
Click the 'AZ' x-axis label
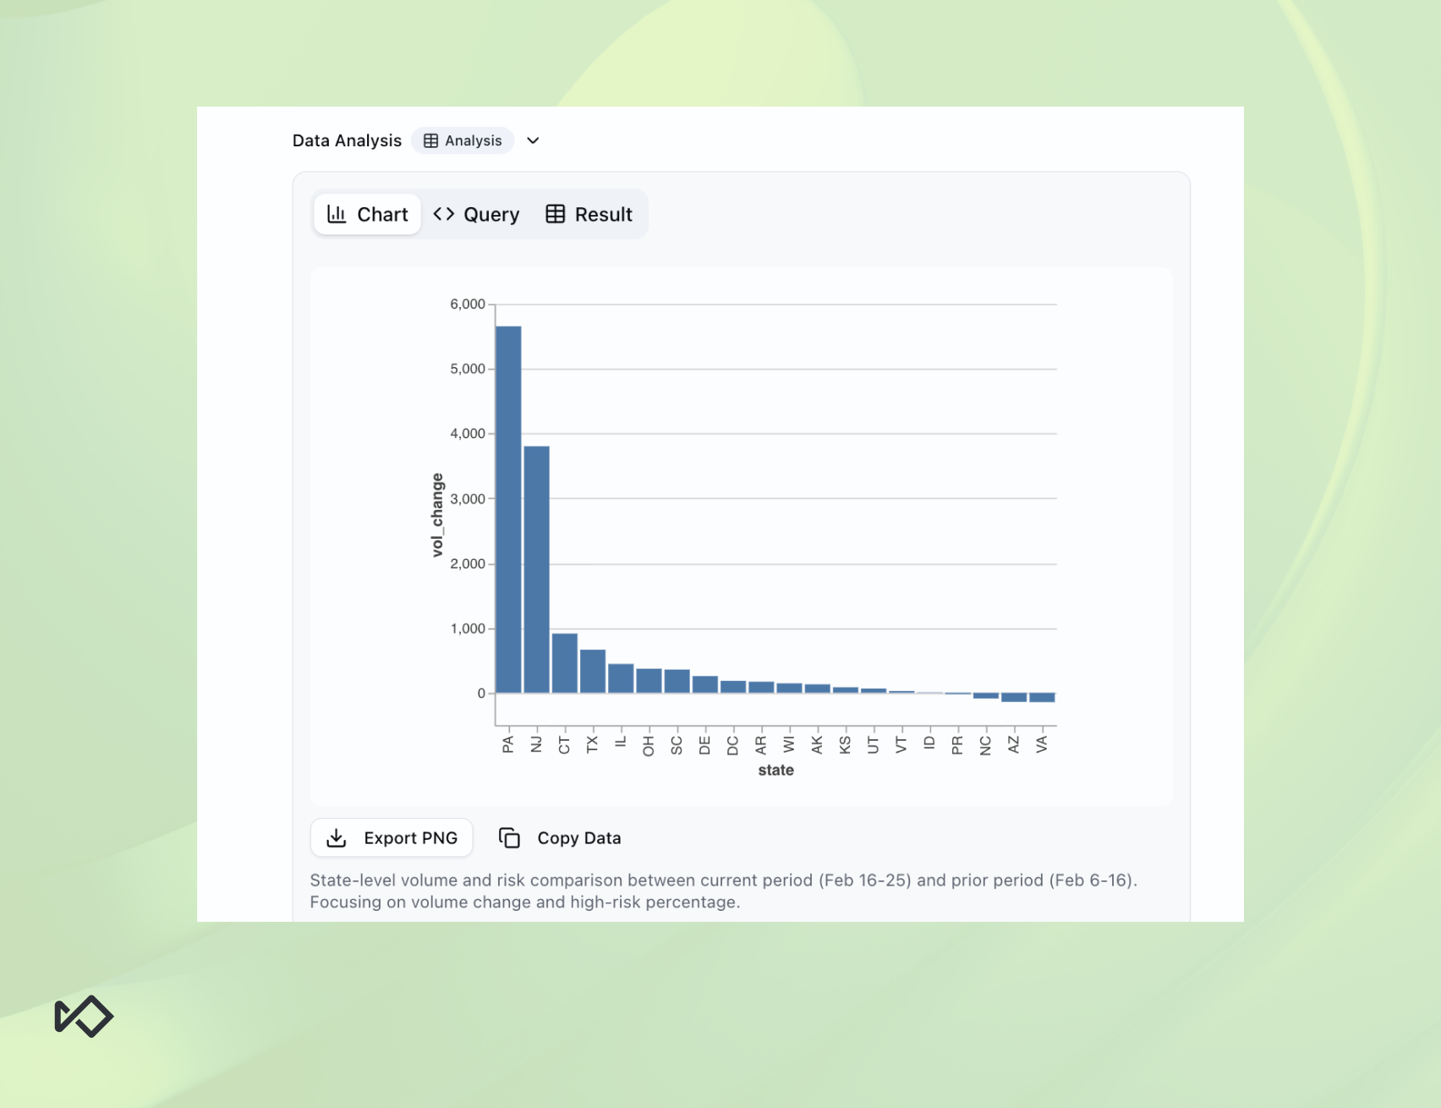click(x=1014, y=744)
